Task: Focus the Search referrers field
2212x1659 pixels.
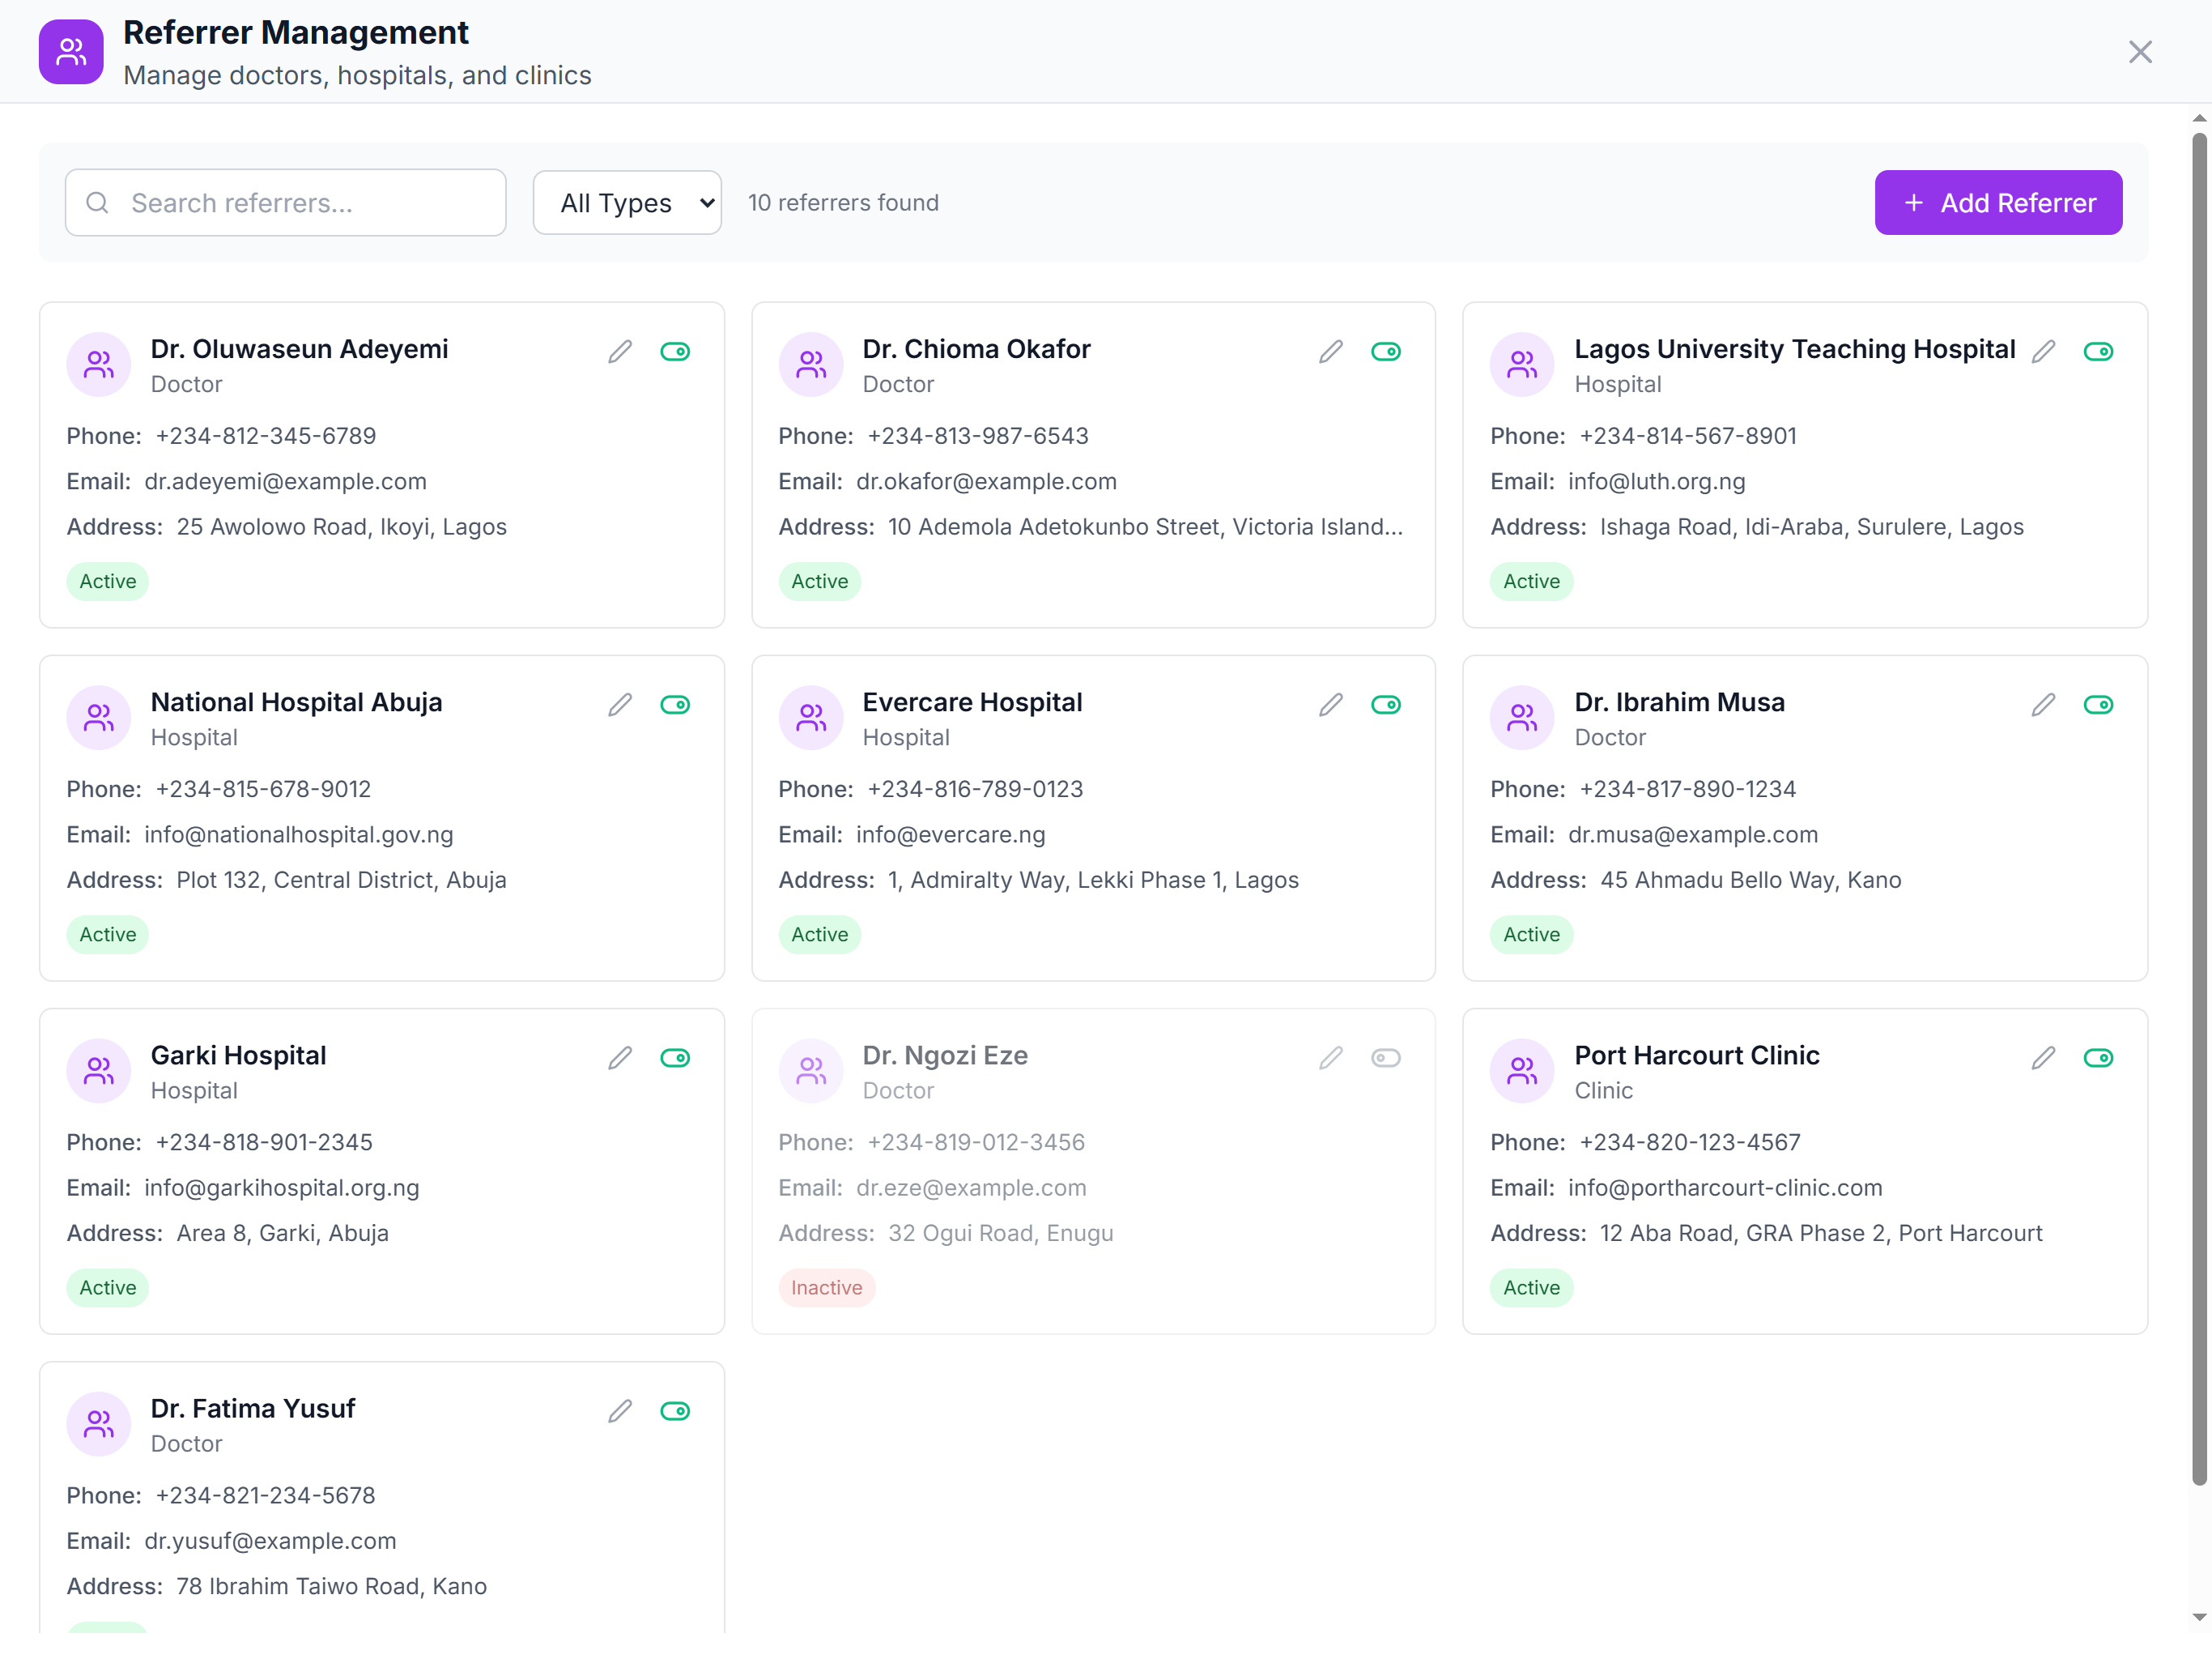Action: coord(286,203)
